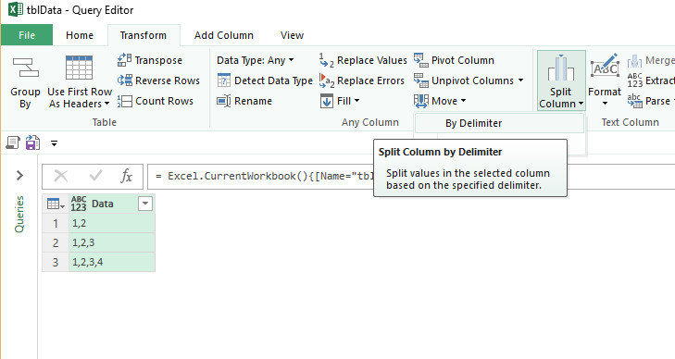Open the Data column filter dropdown

[145, 204]
